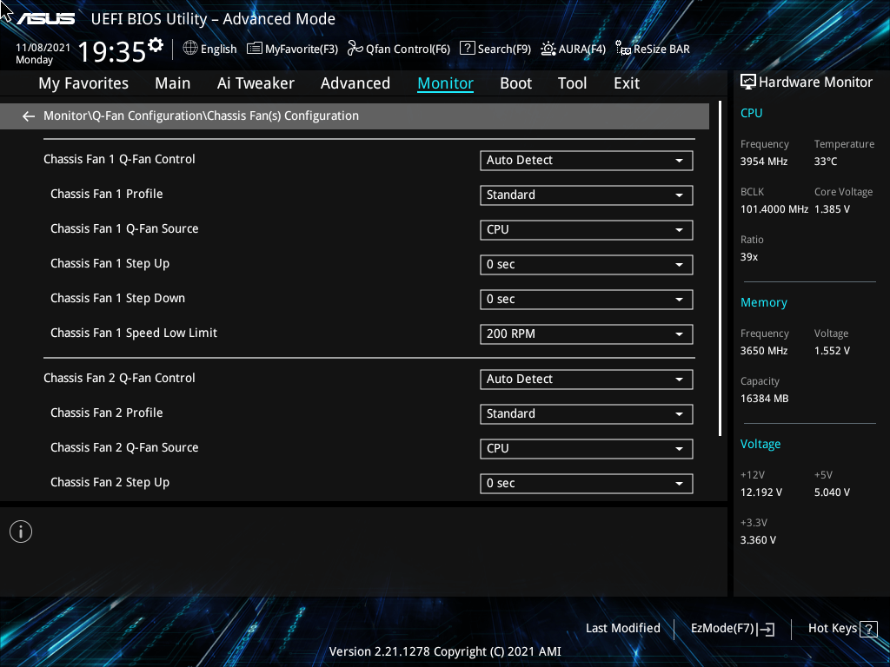Image resolution: width=890 pixels, height=667 pixels.
Task: Select Chassis Fan 1 Profile label
Action: 107,194
